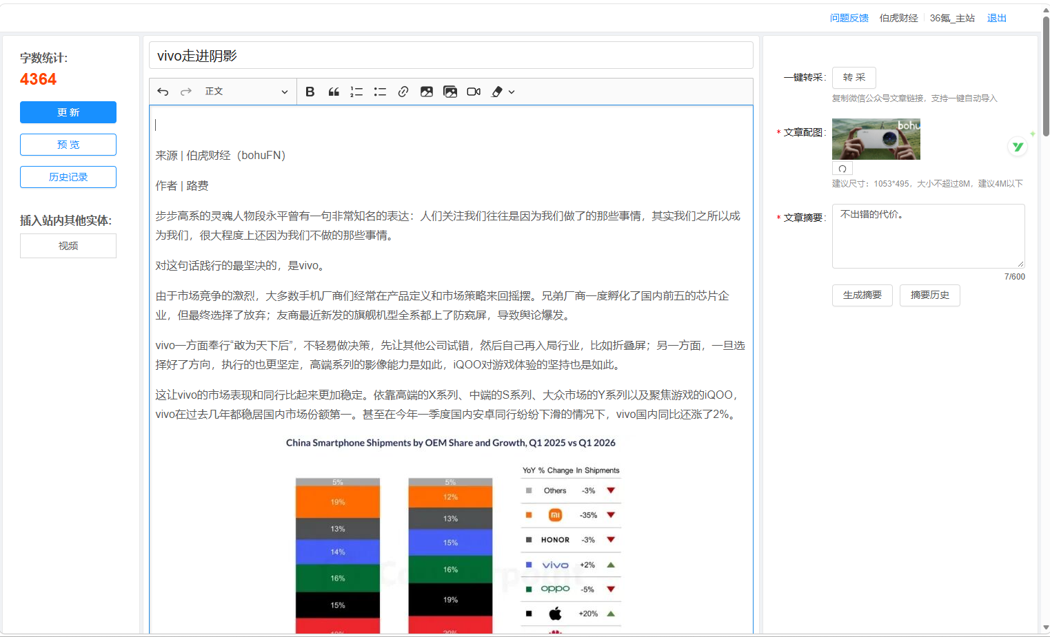Insert a hyperlink using the link icon
The width and height of the screenshot is (1050, 637).
click(403, 92)
